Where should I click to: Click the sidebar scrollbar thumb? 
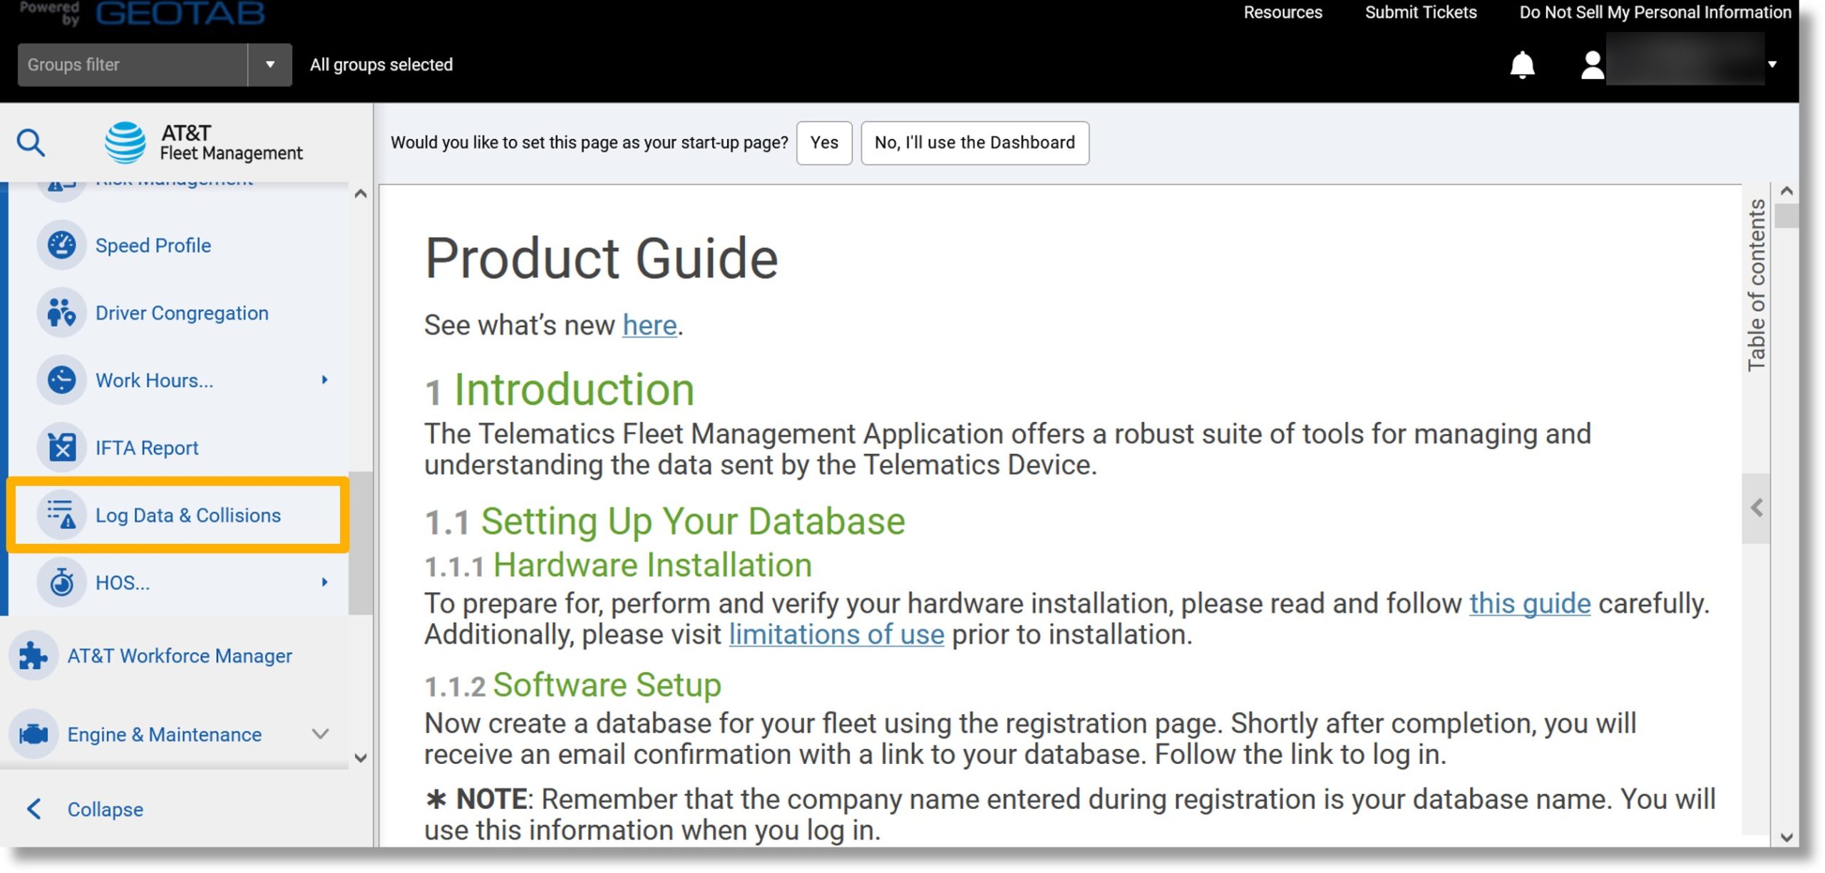[x=361, y=542]
